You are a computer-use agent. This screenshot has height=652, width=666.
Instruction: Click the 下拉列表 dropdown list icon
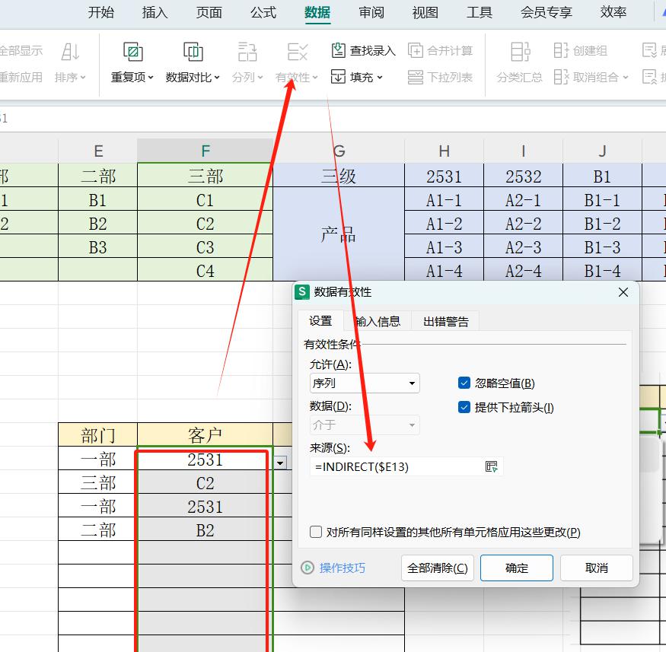point(415,77)
